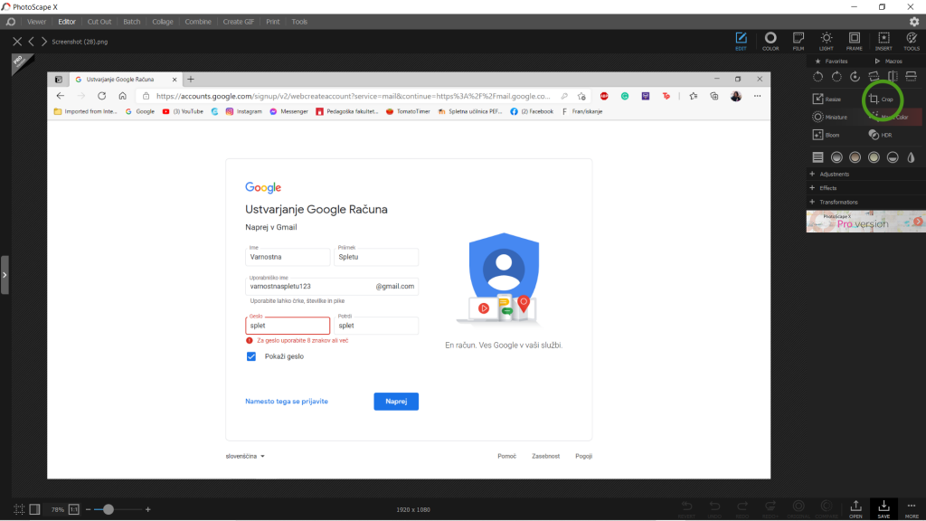This screenshot has width=926, height=521.
Task: Apply the HDR effect
Action: pyautogui.click(x=880, y=136)
